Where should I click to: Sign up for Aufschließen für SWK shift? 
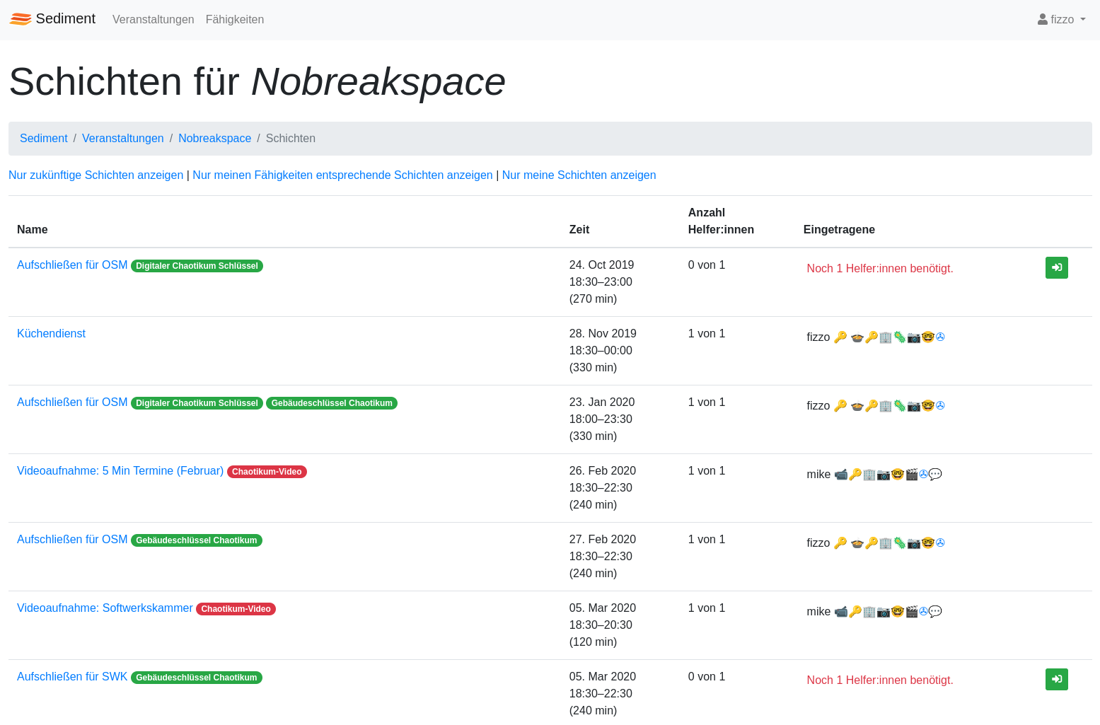tap(1056, 679)
